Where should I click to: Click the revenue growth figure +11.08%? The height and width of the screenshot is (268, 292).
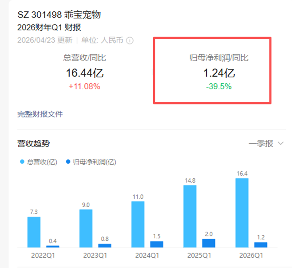[x=84, y=86]
